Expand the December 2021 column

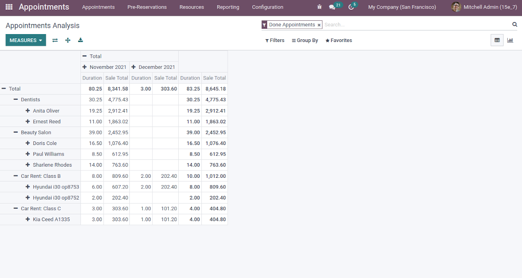pos(134,67)
